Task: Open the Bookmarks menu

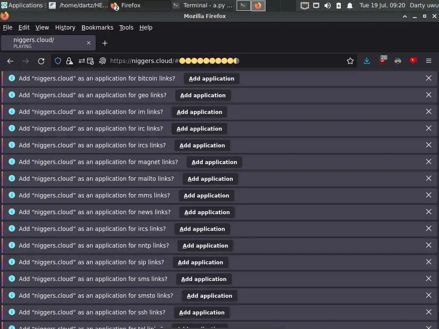Action: coord(97,27)
